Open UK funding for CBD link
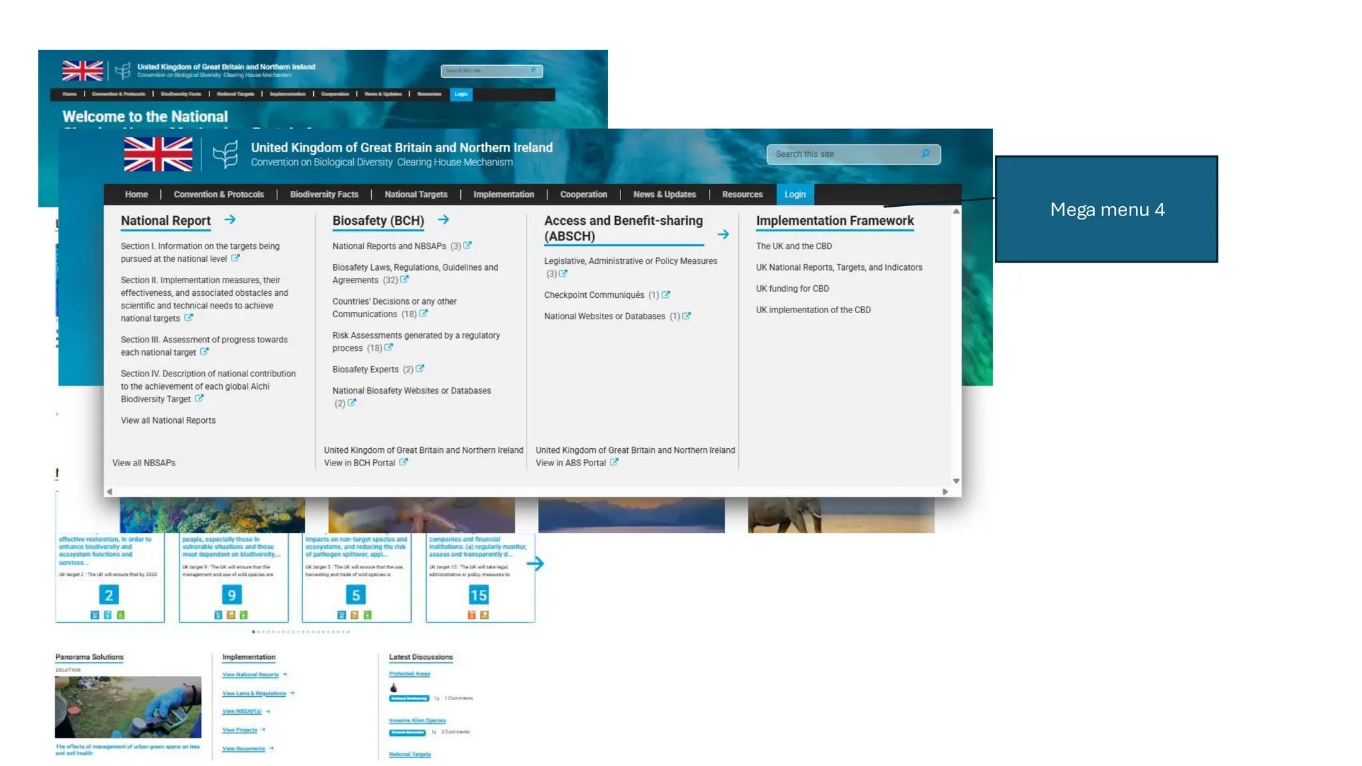Screen dimensions: 1362x766 [x=792, y=289]
